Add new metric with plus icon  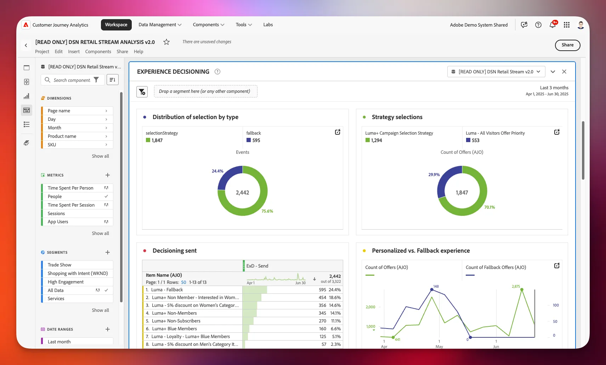[x=108, y=175]
